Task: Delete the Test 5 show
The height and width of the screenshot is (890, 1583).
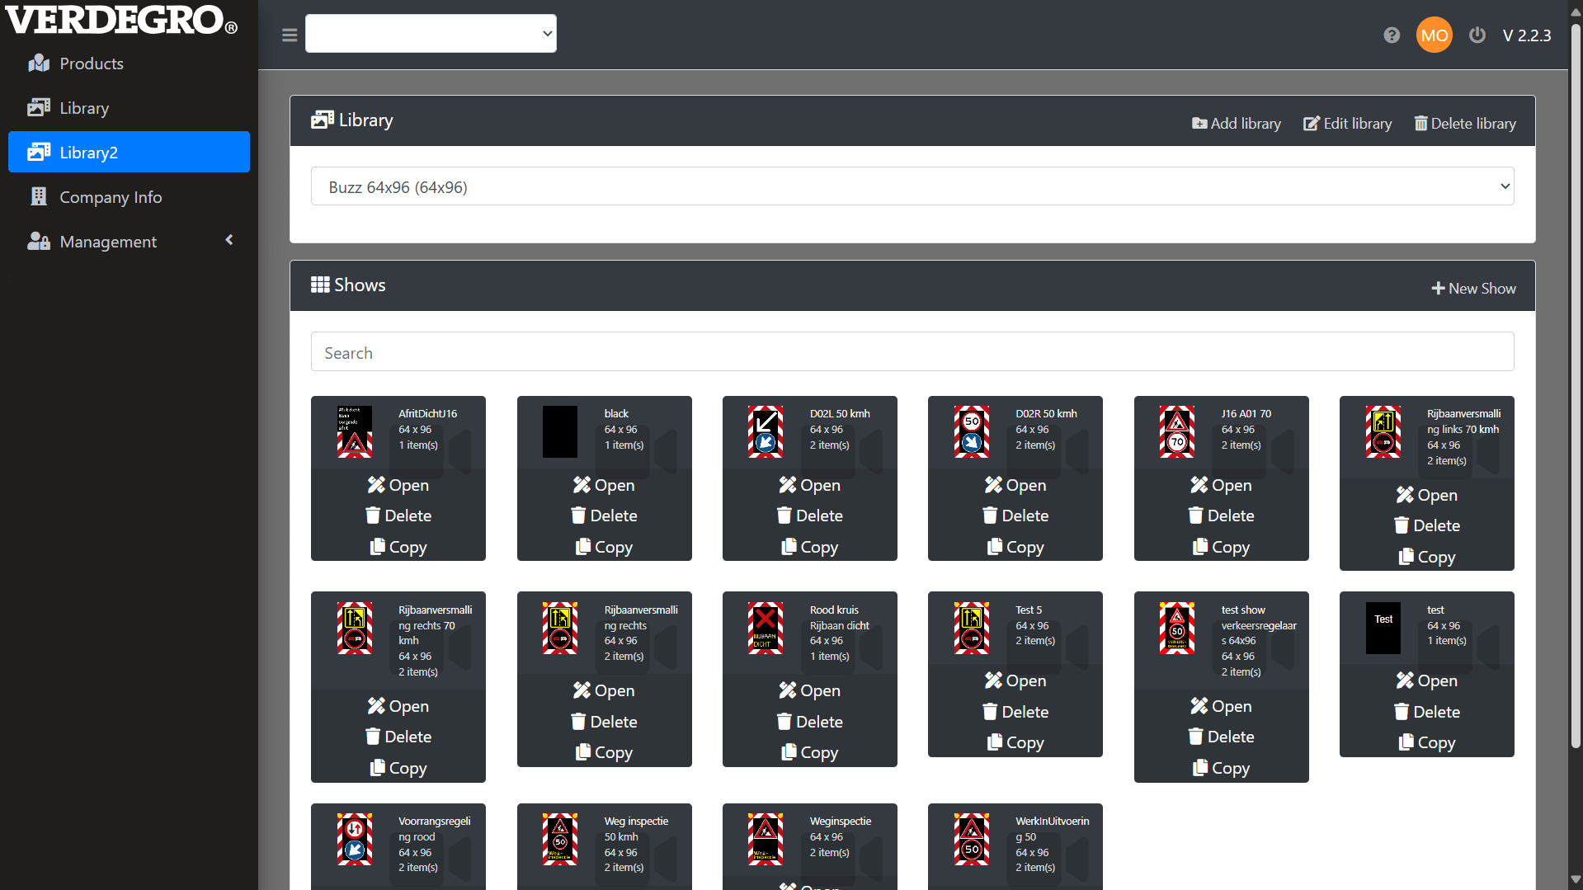Action: pyautogui.click(x=1015, y=712)
